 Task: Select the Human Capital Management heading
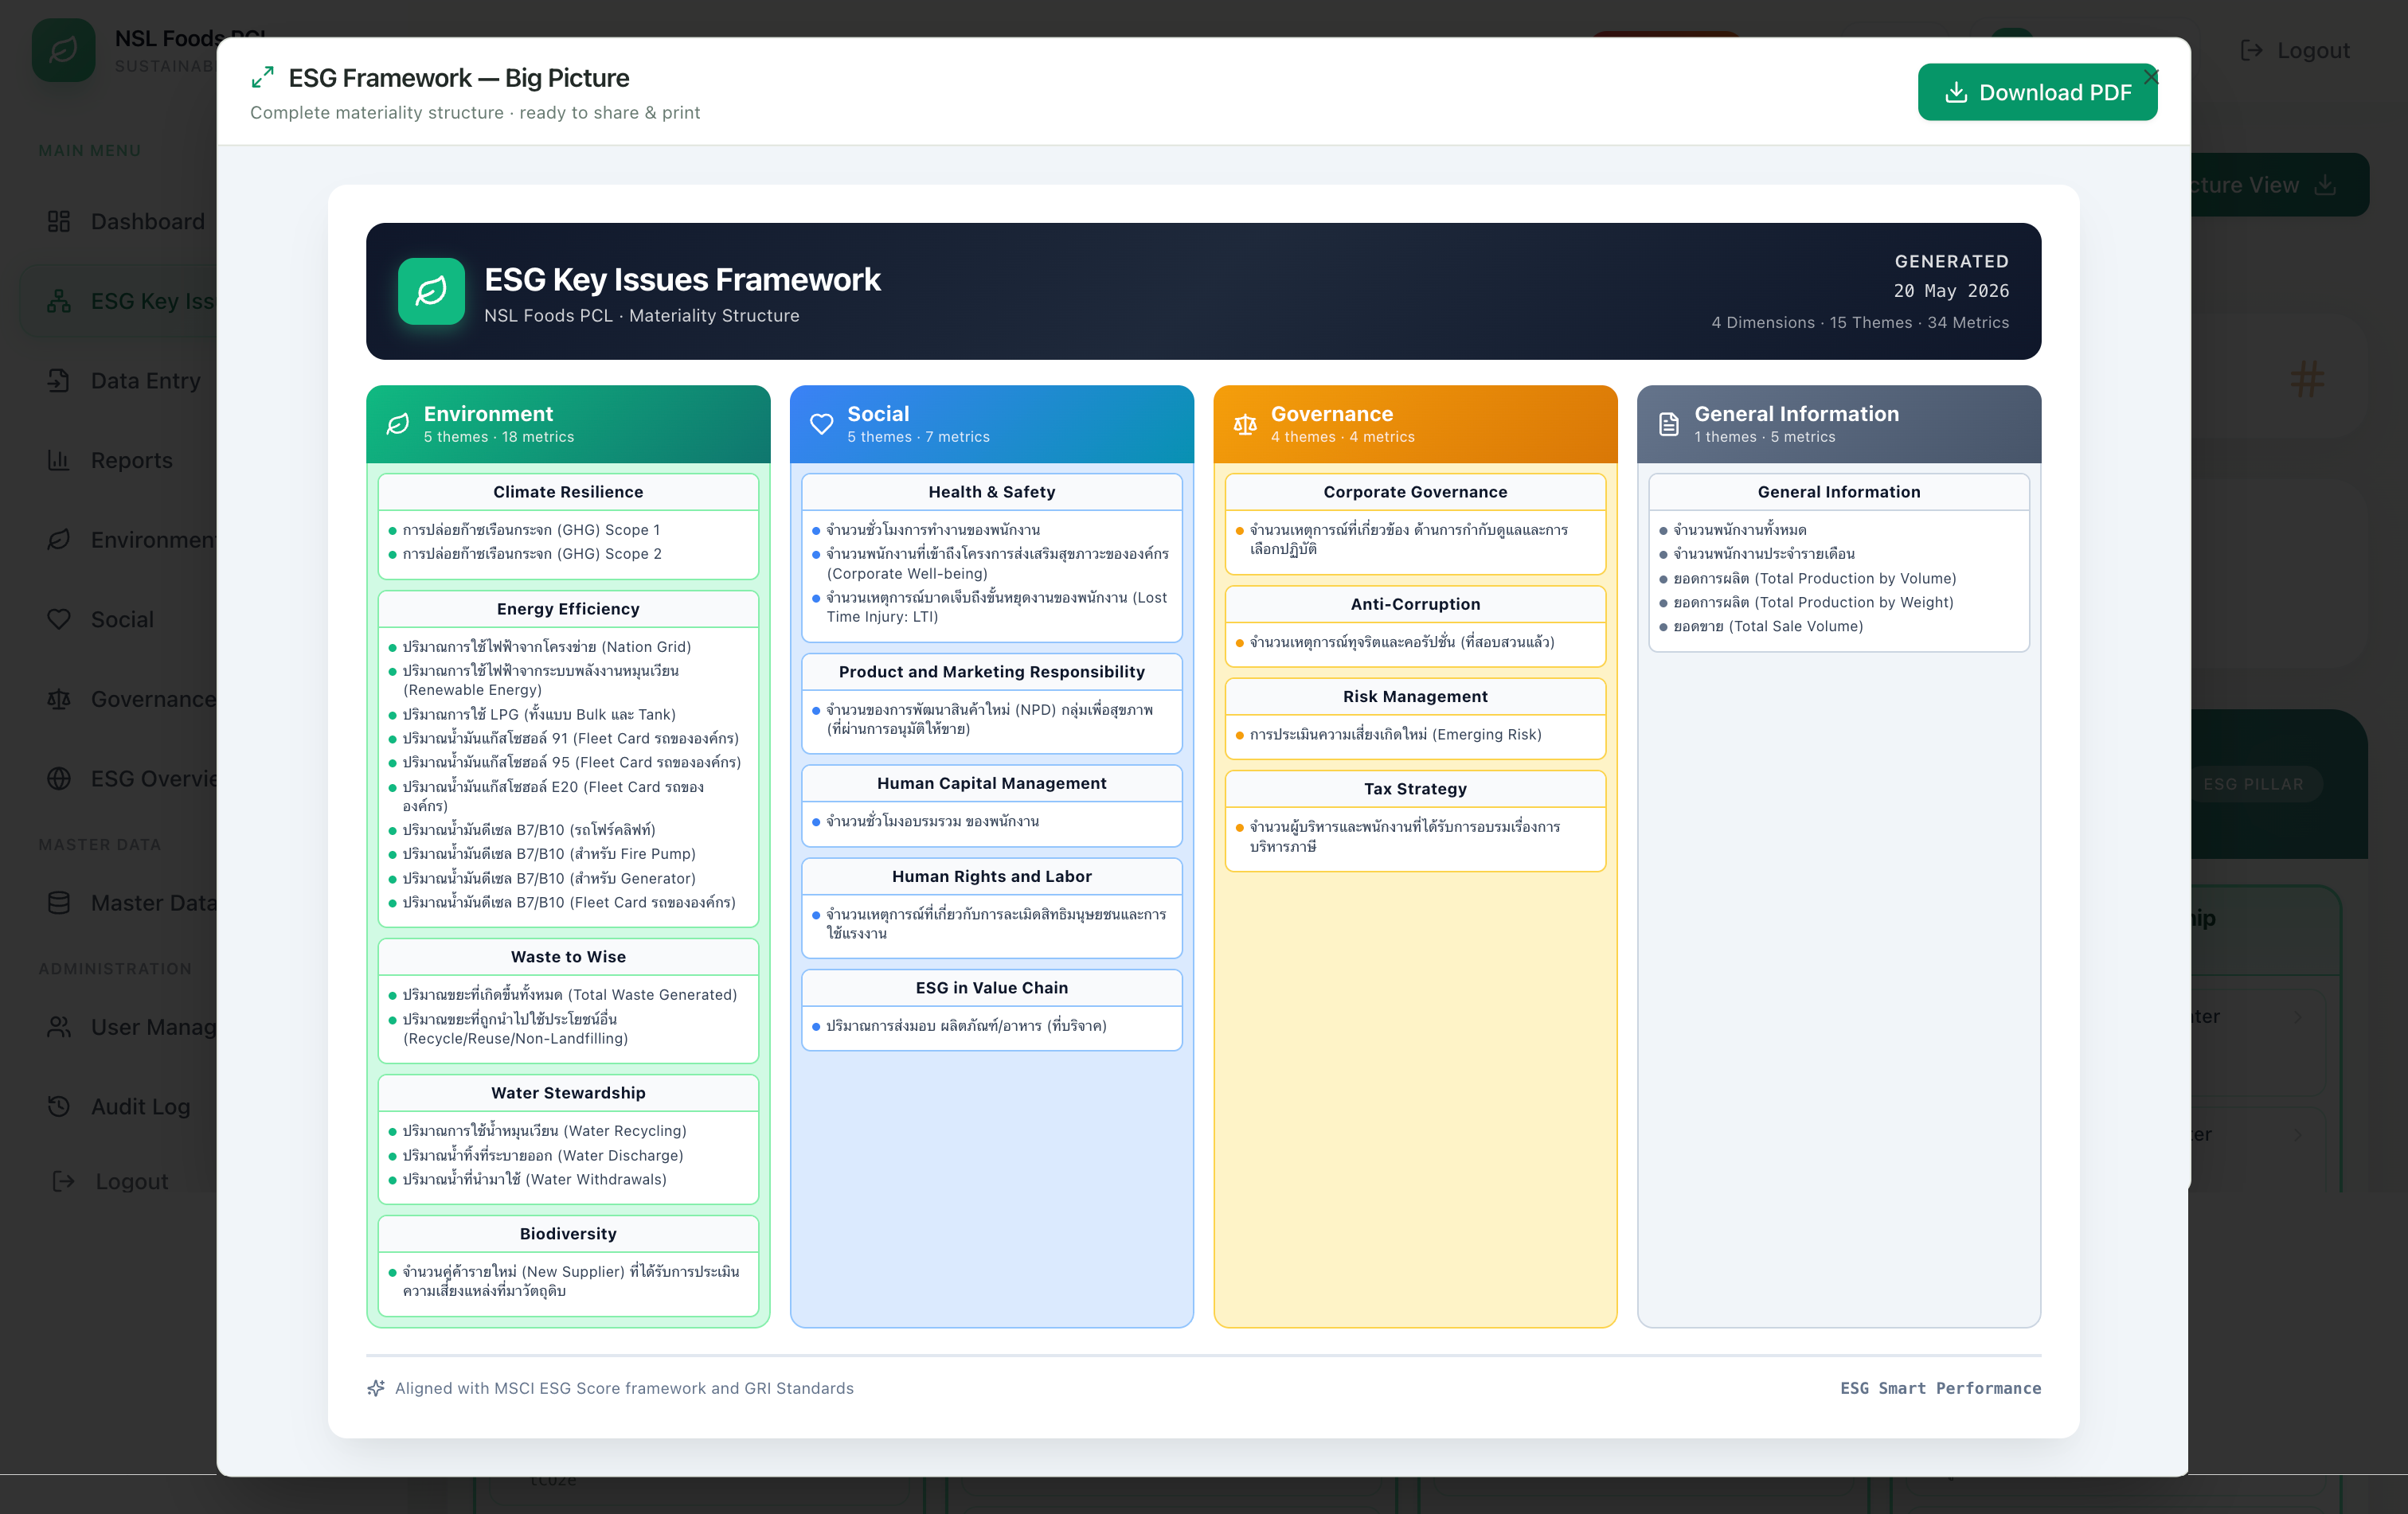(x=991, y=782)
